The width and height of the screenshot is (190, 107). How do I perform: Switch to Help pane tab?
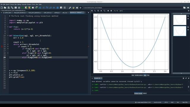[x=133, y=75]
